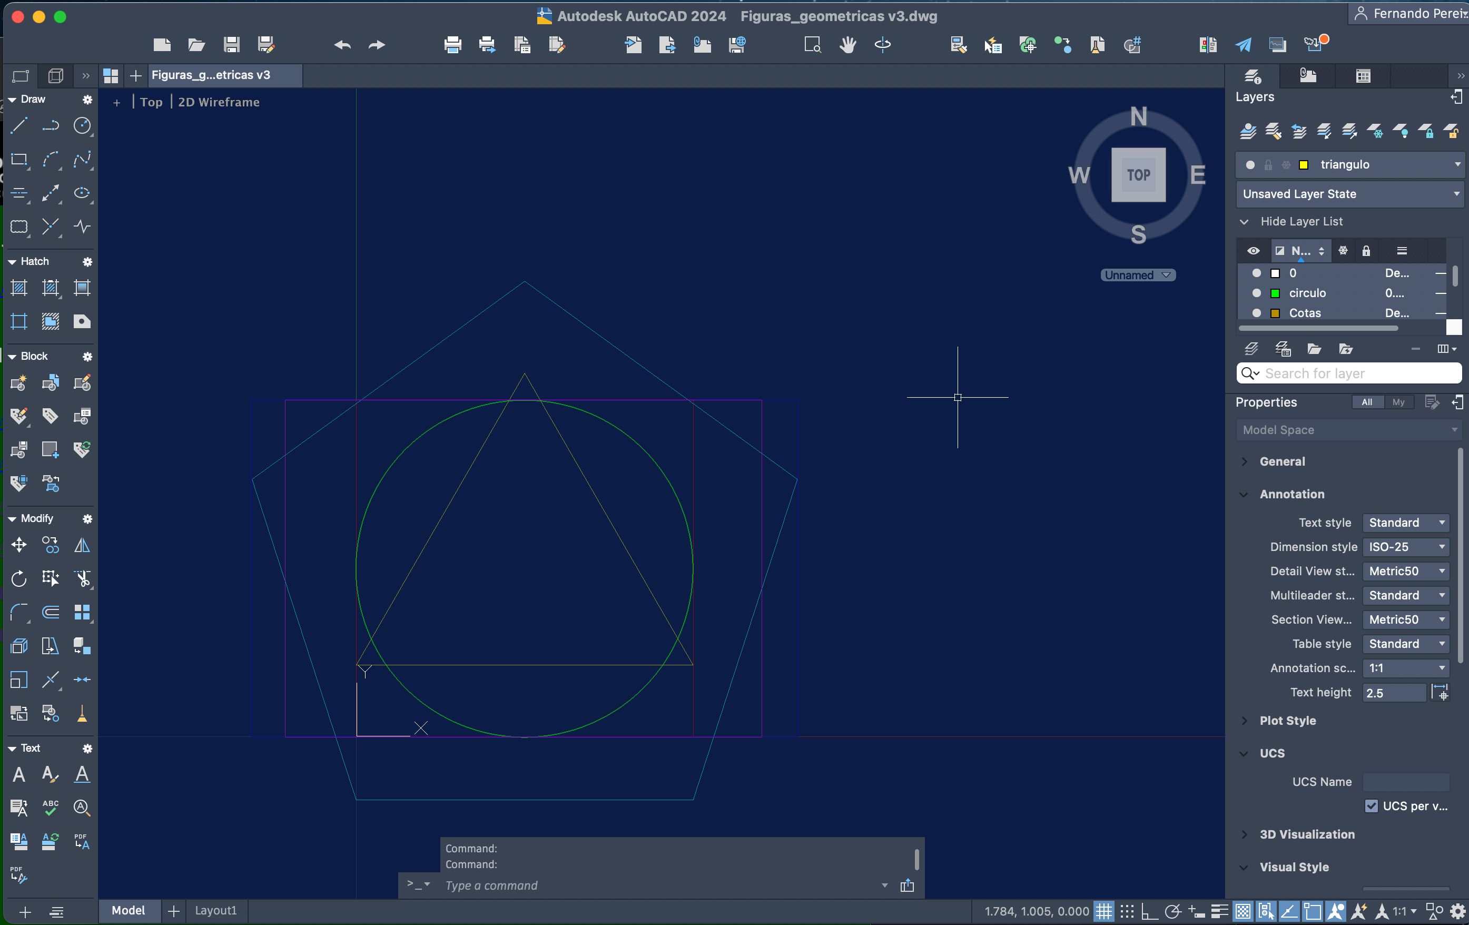Open the Unnamed UCS dropdown
The width and height of the screenshot is (1469, 925).
(1138, 275)
